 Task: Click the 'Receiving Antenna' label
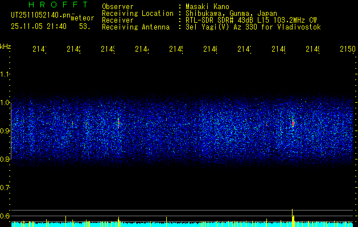pos(136,27)
